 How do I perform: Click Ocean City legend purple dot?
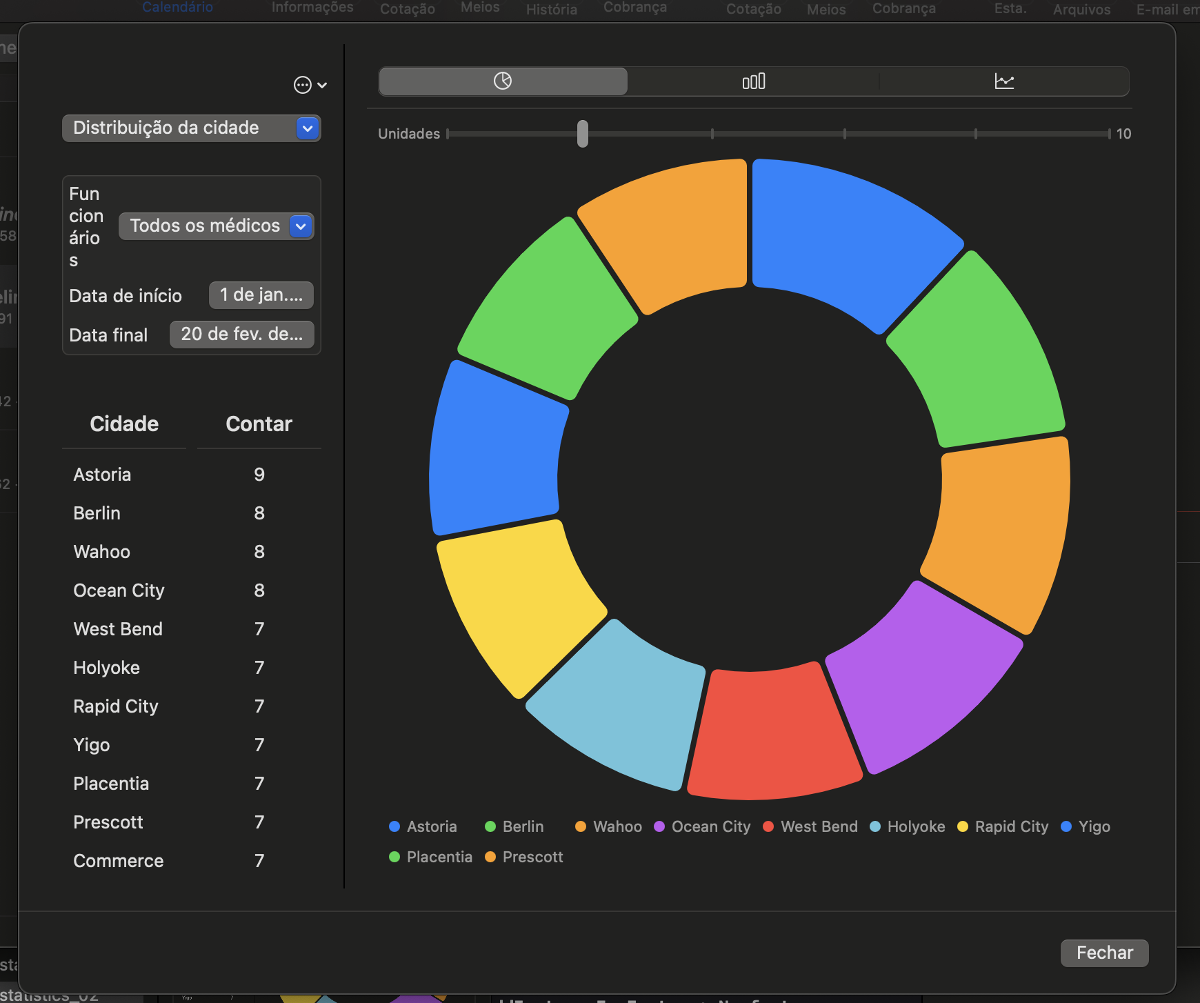pyautogui.click(x=659, y=826)
